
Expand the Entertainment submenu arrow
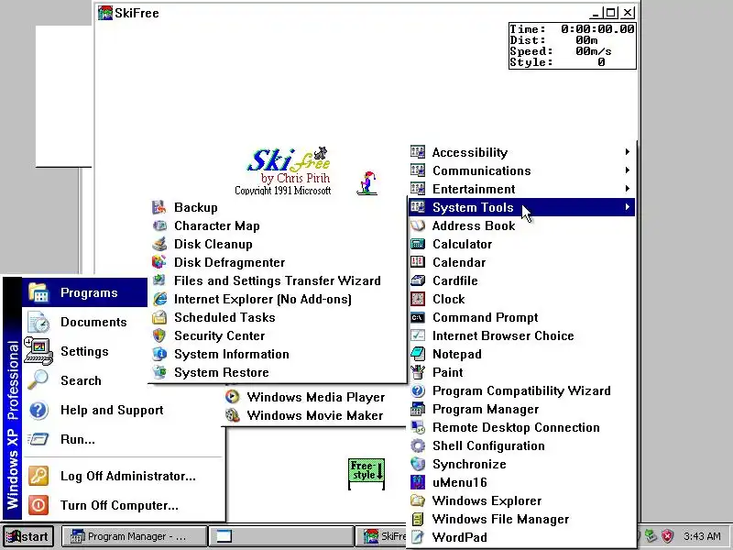627,189
